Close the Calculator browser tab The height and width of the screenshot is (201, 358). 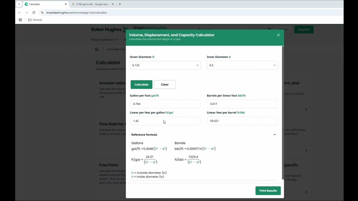click(66, 4)
